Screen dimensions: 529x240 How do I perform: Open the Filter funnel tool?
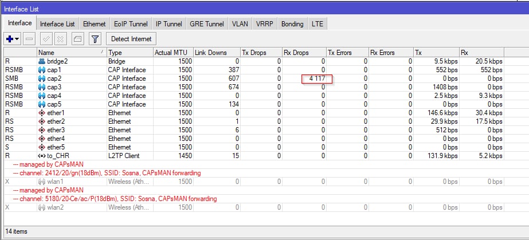pyautogui.click(x=95, y=40)
